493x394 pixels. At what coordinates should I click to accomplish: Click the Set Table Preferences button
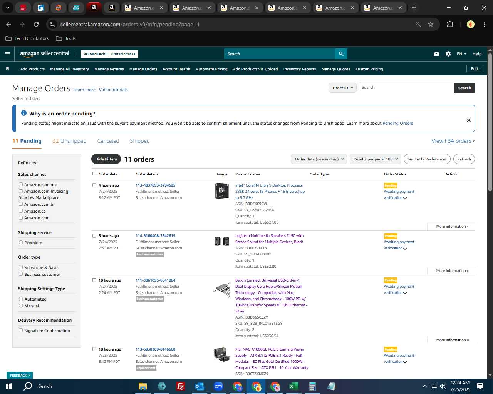pos(427,159)
